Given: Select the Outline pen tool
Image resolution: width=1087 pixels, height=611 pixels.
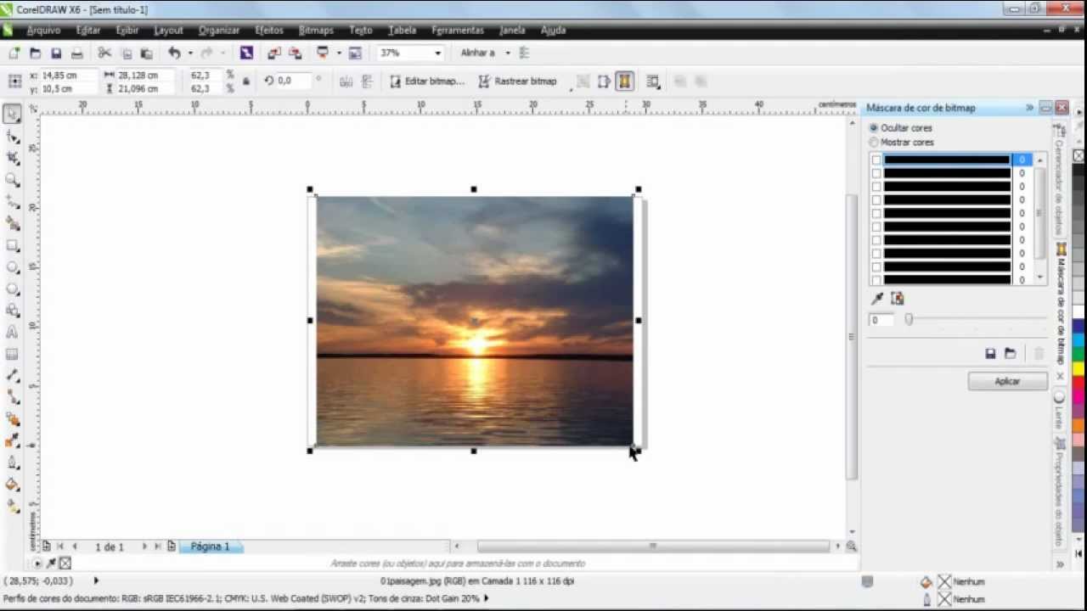Looking at the screenshot, I should (x=12, y=462).
